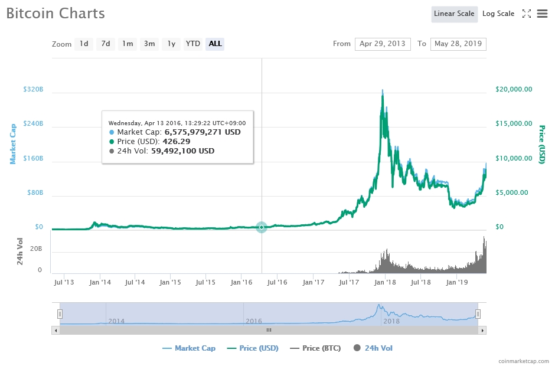The image size is (555, 366).
Task: Toggle Price (USD) series in legend
Action: (x=253, y=348)
